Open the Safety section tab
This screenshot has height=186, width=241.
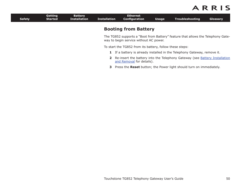click(x=25, y=19)
